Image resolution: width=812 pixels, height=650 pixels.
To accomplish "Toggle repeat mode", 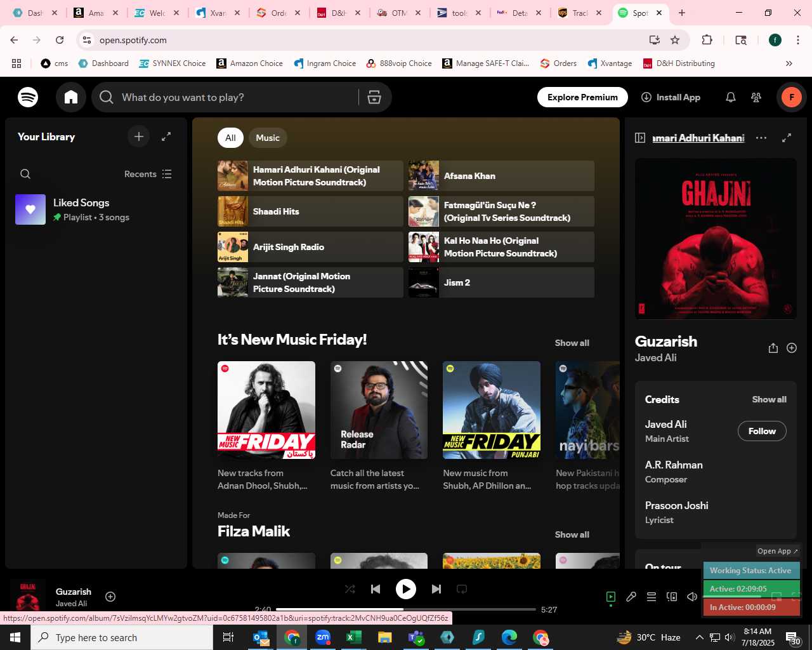I will click(462, 589).
